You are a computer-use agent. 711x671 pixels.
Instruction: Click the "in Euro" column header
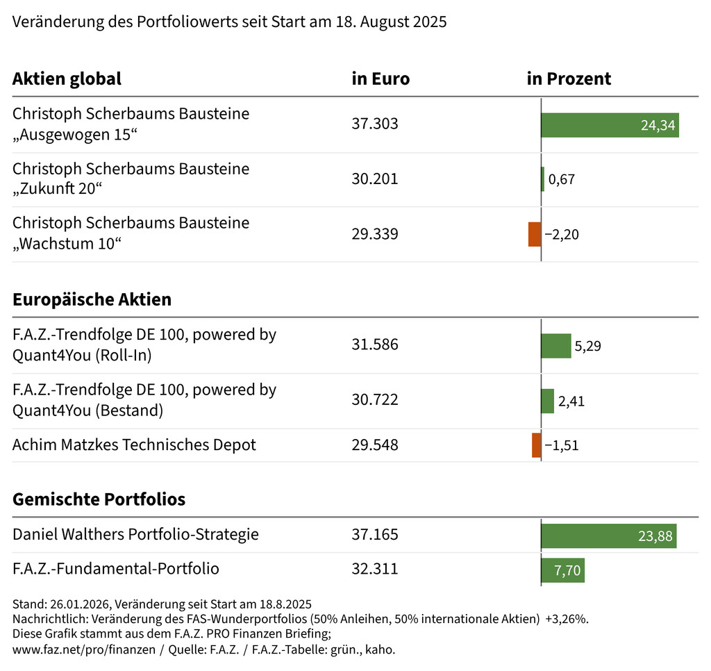click(x=380, y=79)
